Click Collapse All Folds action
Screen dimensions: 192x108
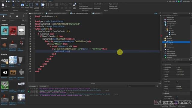[113, 9]
